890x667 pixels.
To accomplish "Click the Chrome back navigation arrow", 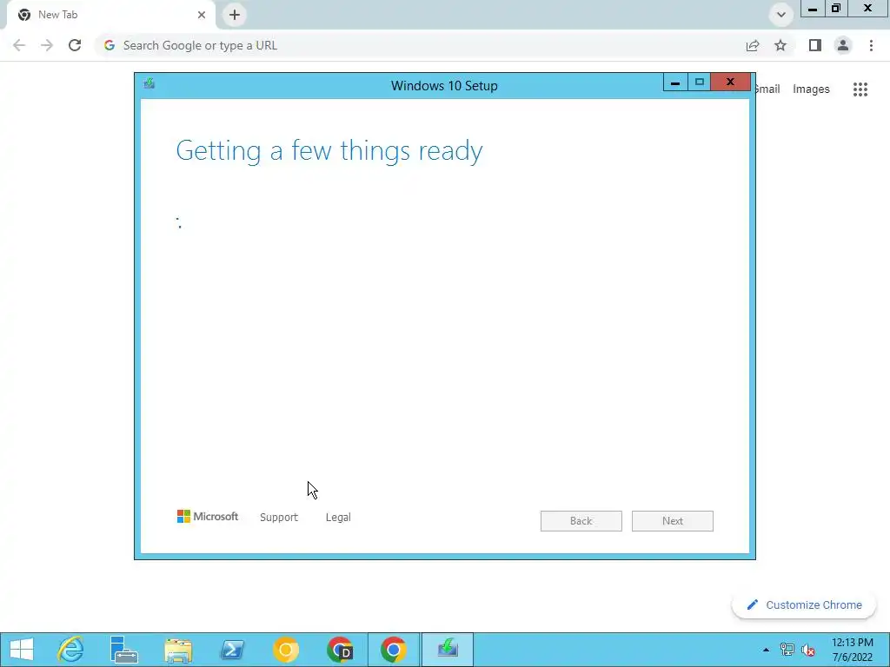I will 19,45.
